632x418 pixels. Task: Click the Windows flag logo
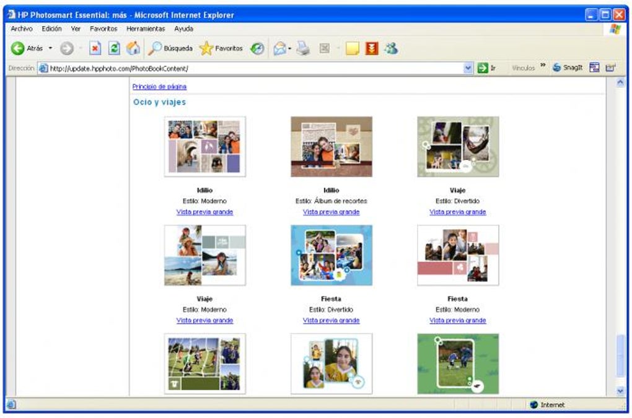pyautogui.click(x=615, y=29)
